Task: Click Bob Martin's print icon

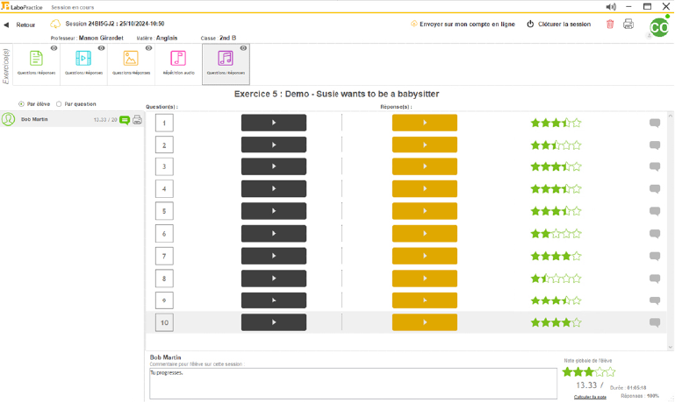Action: [137, 120]
